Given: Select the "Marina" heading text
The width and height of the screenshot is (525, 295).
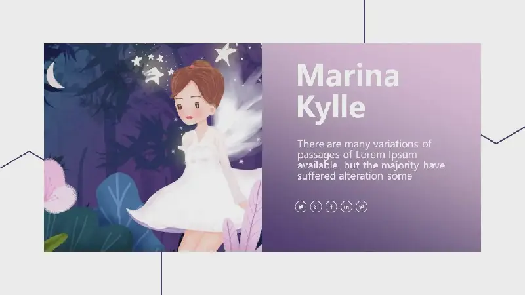Looking at the screenshot, I should pyautogui.click(x=348, y=75).
